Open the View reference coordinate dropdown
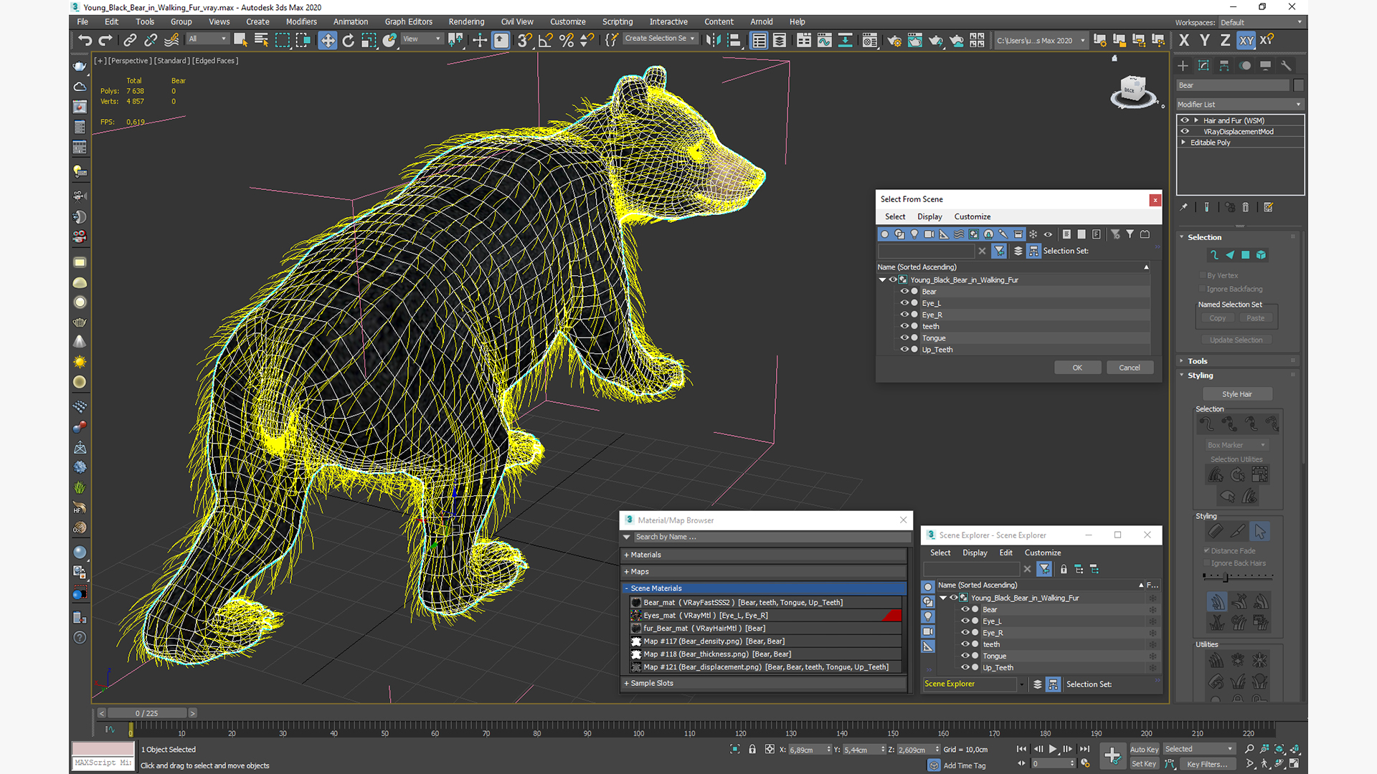1377x774 pixels. click(x=422, y=39)
